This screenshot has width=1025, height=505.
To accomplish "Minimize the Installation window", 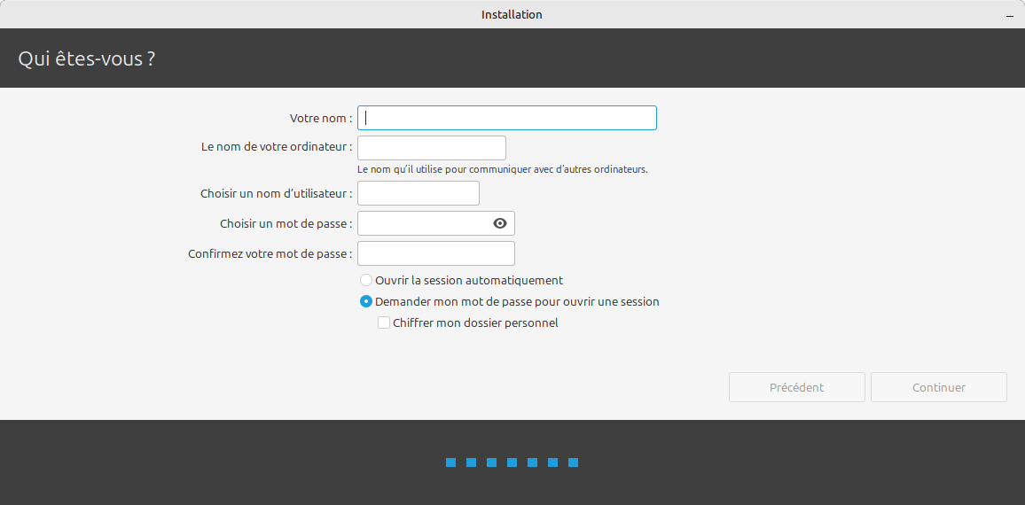I will (x=1009, y=14).
